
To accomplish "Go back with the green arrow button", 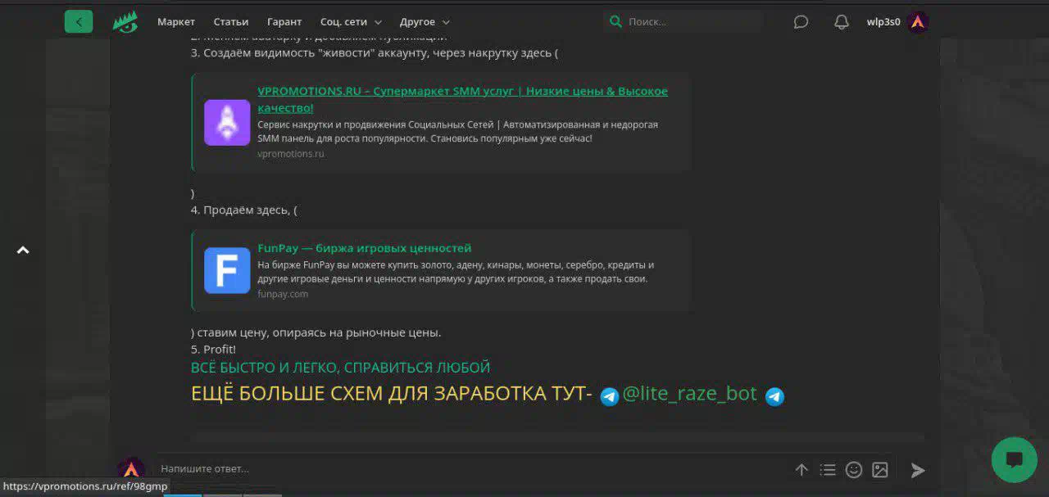I will tap(79, 22).
